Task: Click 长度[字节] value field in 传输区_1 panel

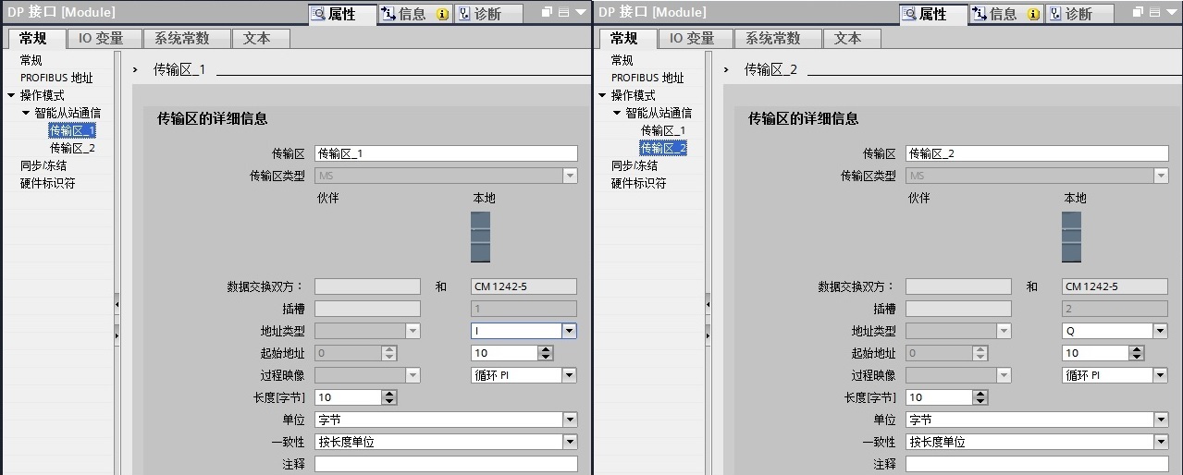Action: [x=348, y=397]
